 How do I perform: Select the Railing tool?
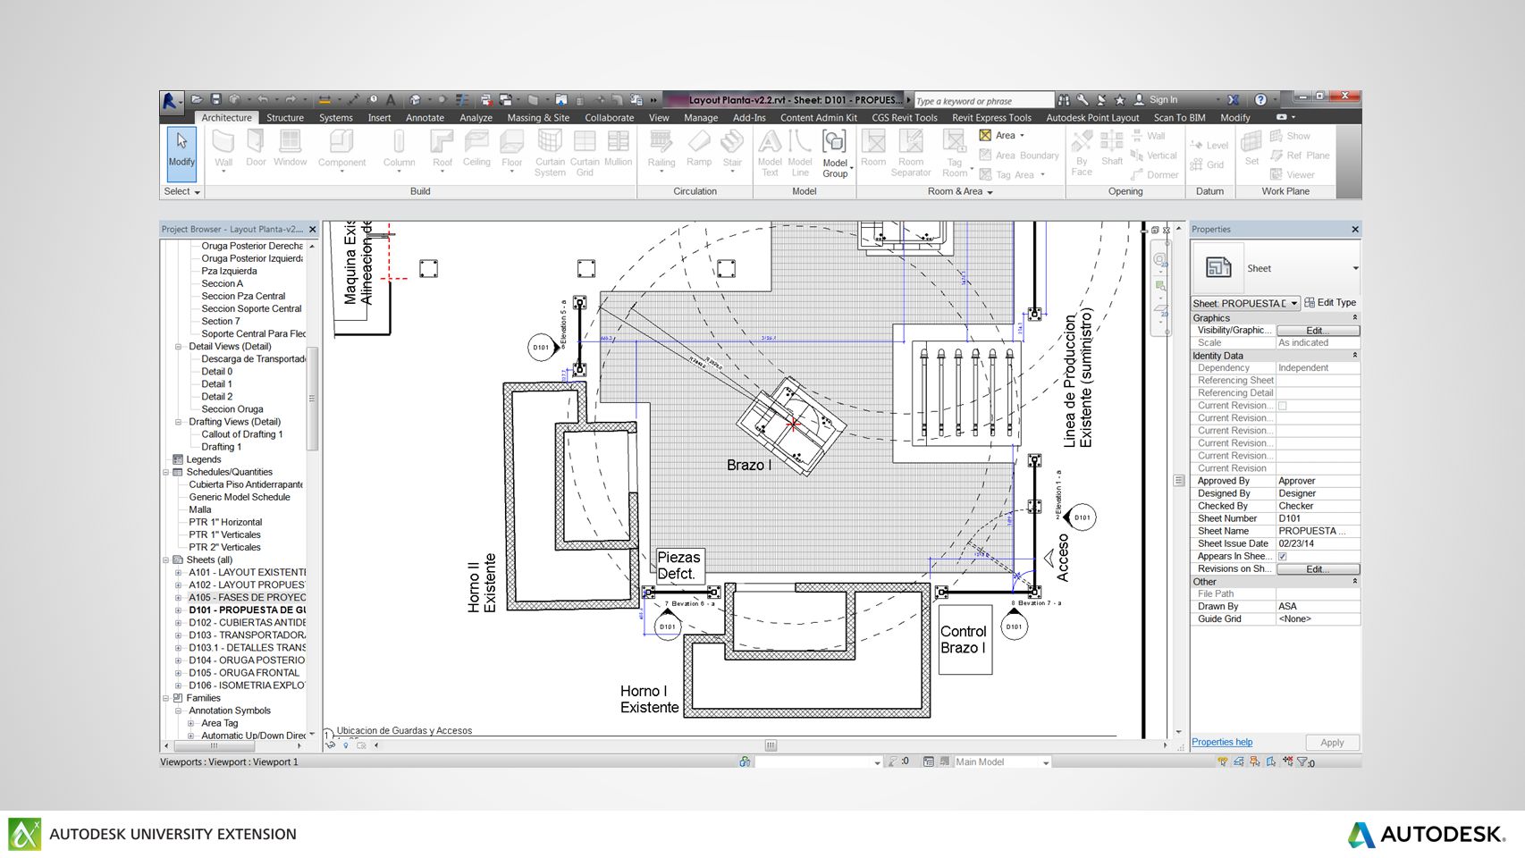pyautogui.click(x=661, y=149)
